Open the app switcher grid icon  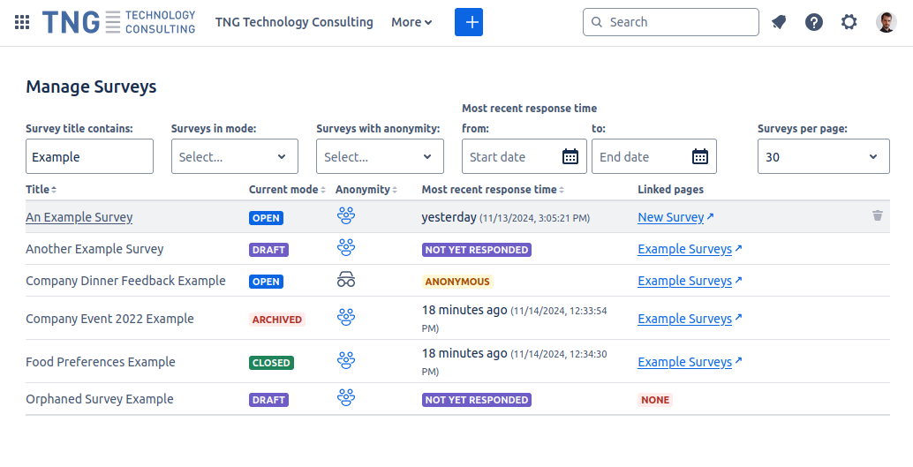[22, 22]
